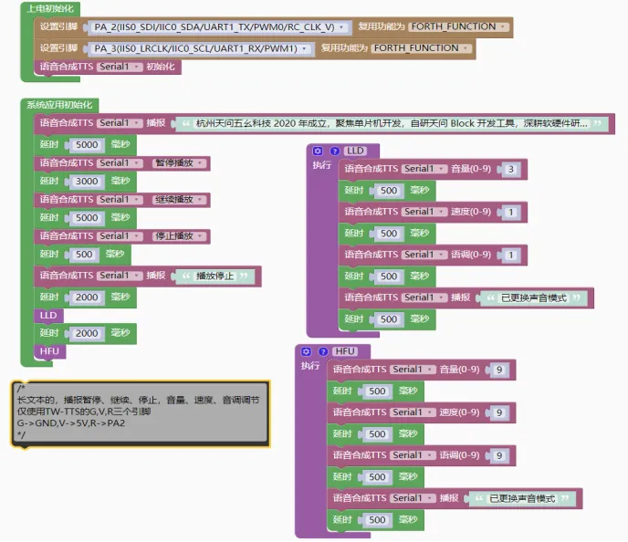This screenshot has height=542, width=628.
Task: Click the 3000 millisecond delay value field
Action: click(87, 182)
